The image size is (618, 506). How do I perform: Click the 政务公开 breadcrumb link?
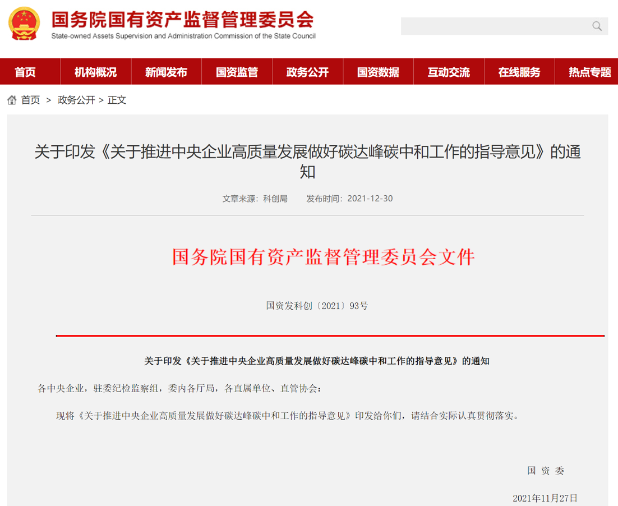pyautogui.click(x=76, y=100)
